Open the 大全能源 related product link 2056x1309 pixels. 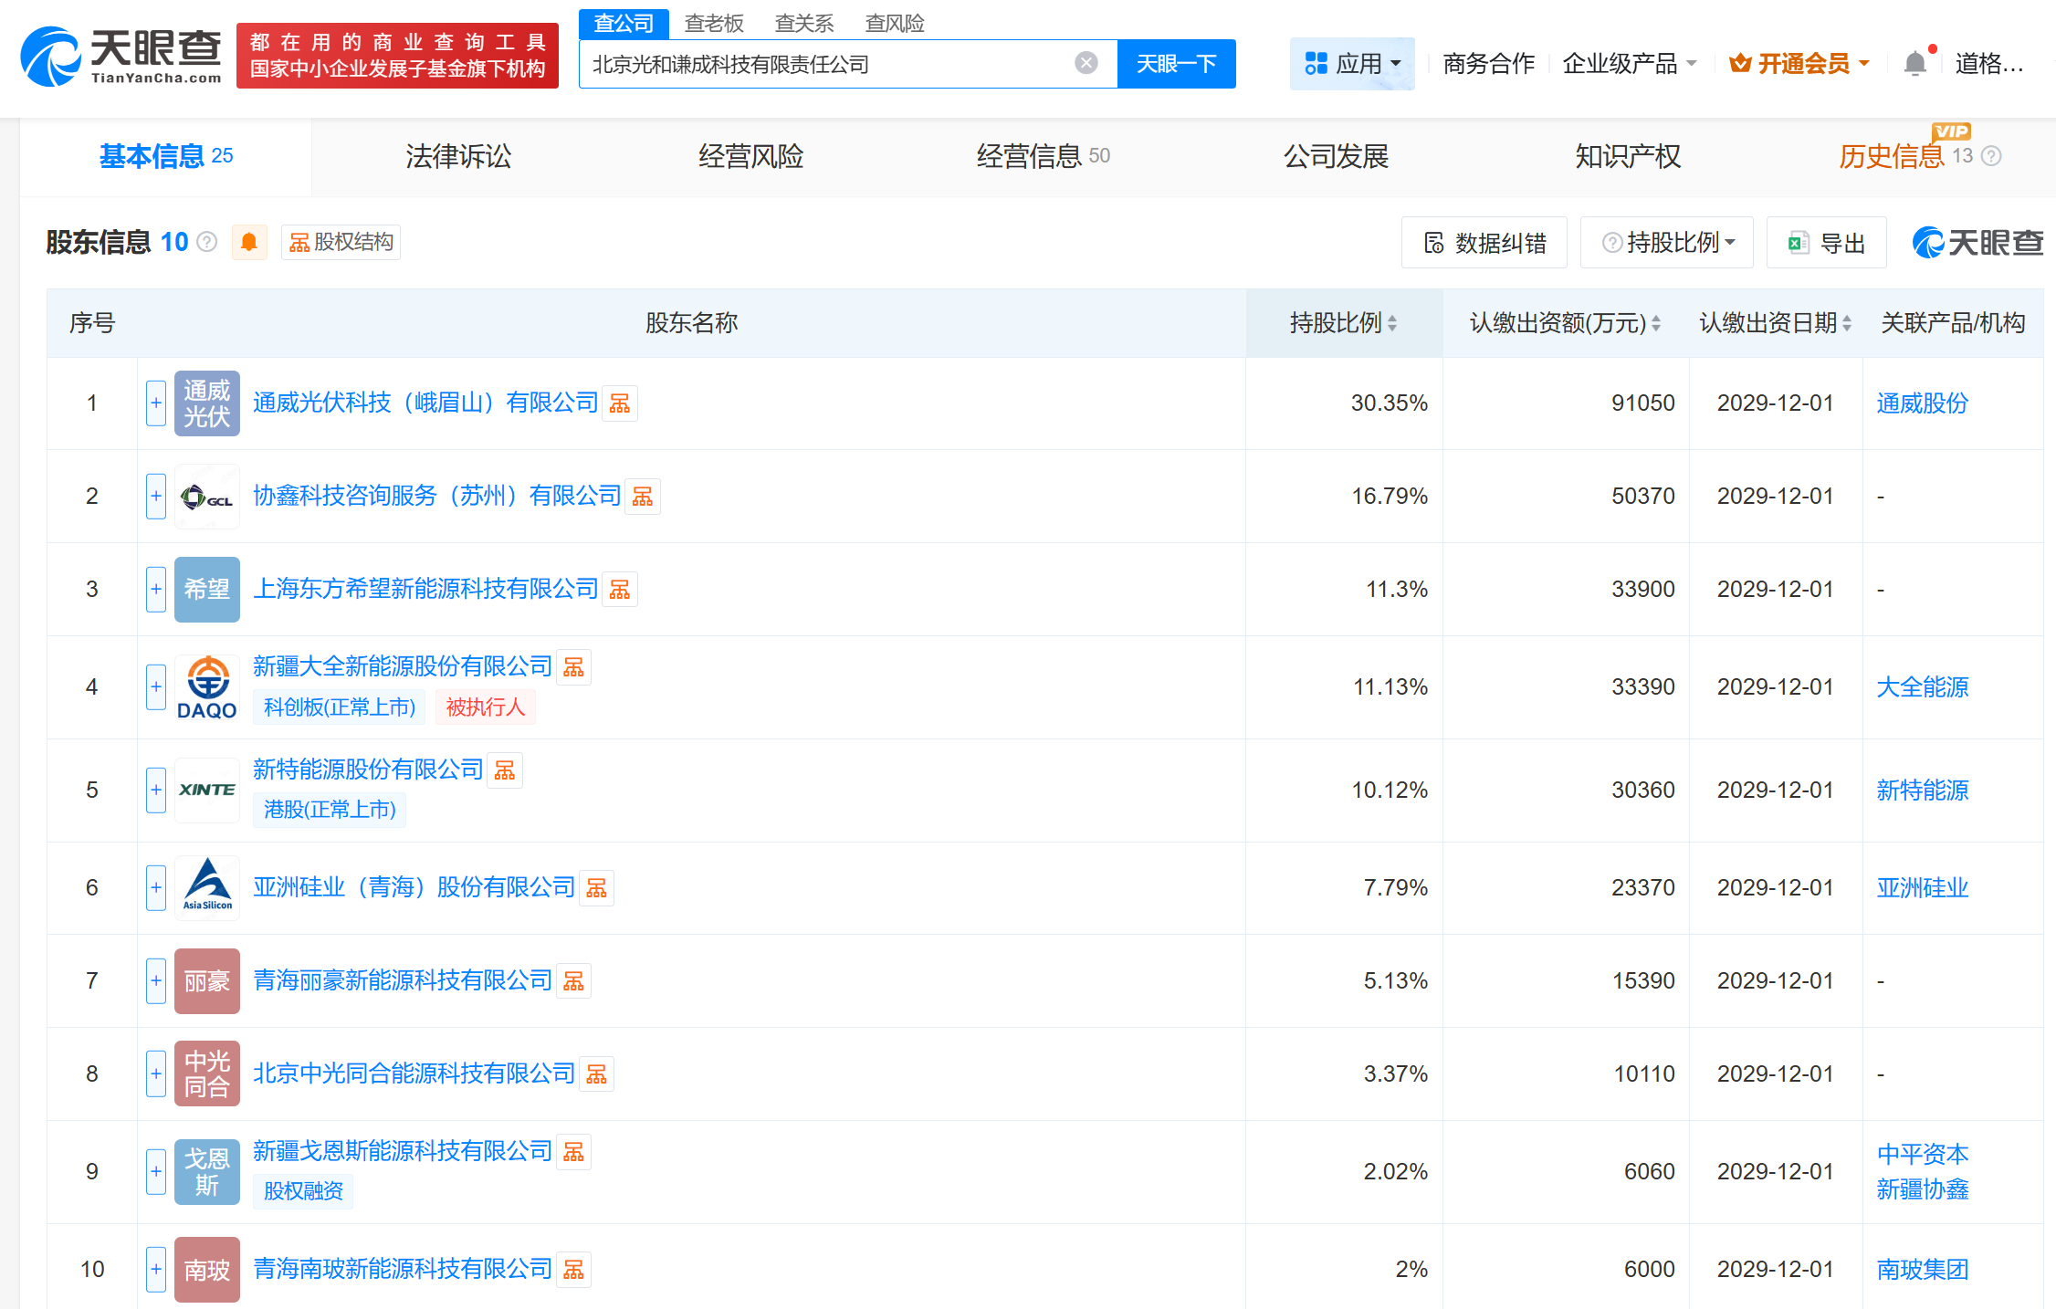(1922, 687)
